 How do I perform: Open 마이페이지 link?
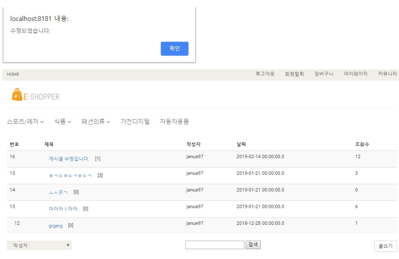[356, 74]
